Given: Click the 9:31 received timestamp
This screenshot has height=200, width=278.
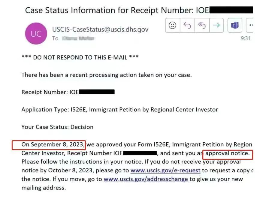Looking at the screenshot, I should [x=246, y=38].
